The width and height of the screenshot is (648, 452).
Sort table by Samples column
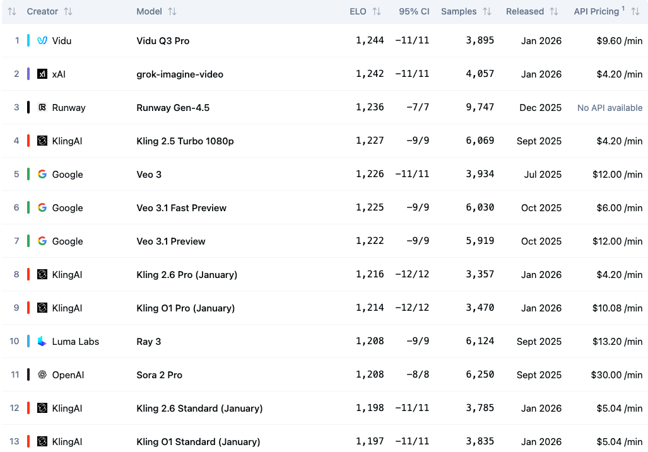click(x=487, y=11)
